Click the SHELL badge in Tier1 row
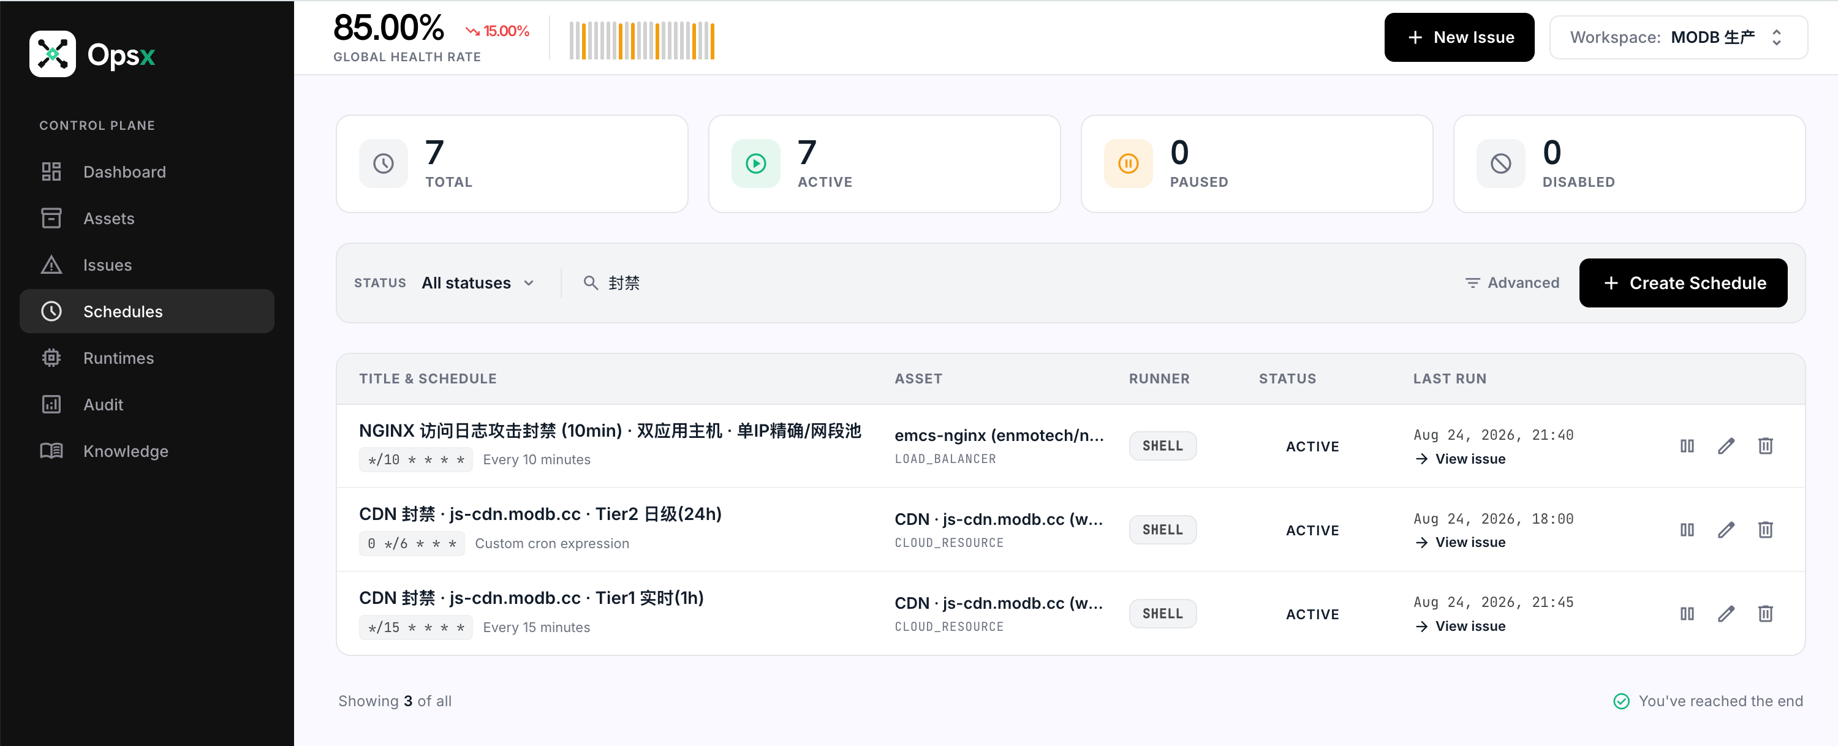Screen dimensions: 1838x746 click(1162, 613)
